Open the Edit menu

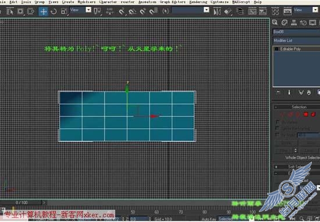[13, 2]
